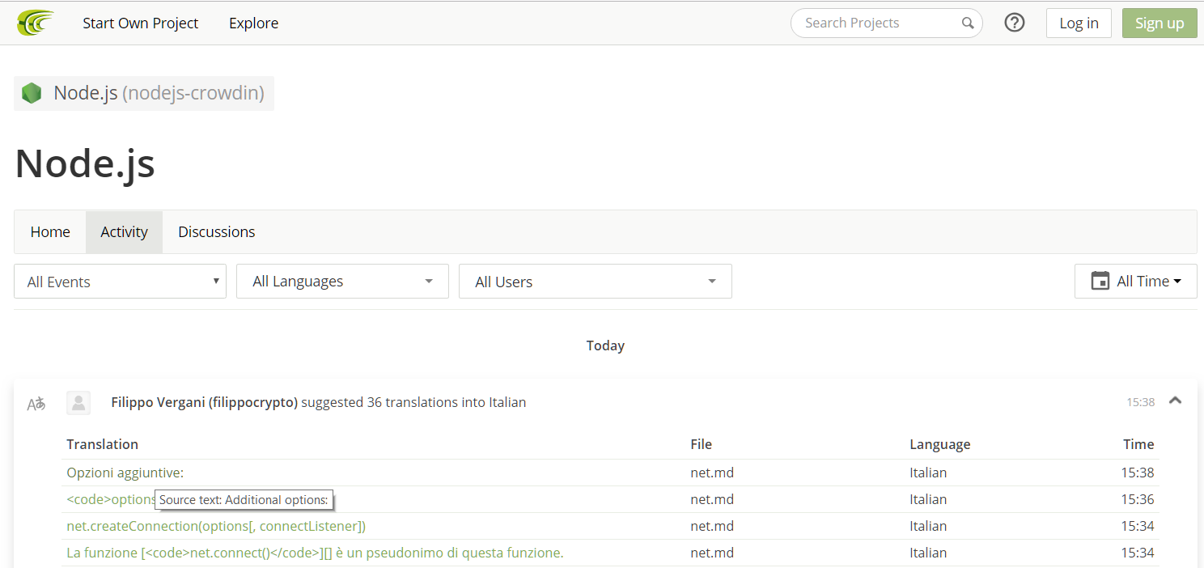Screen dimensions: 1204x568
Task: Open the All Events dropdown
Action: (x=120, y=282)
